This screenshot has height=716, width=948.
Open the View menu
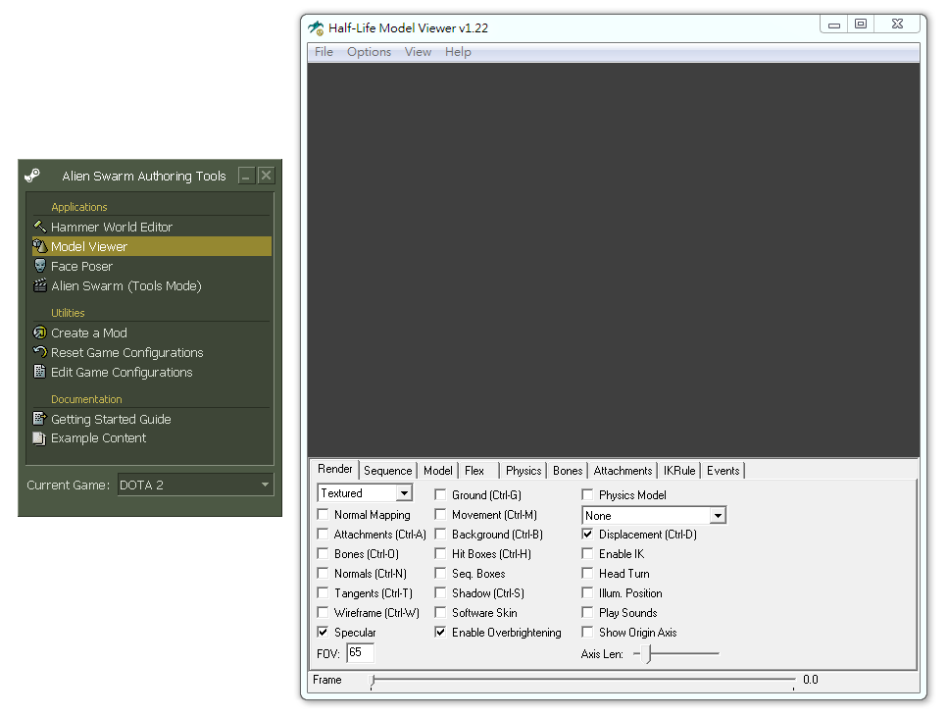(x=418, y=52)
